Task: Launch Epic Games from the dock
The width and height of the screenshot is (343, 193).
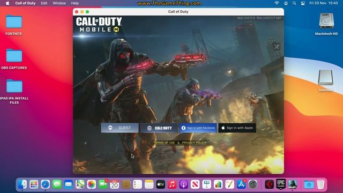Action: coord(281,184)
